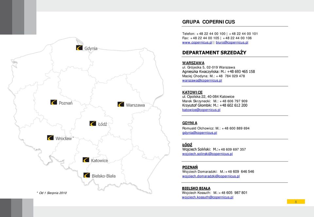The height and width of the screenshot is (217, 314).
Task: Click the Wrocław city label on map
Action: [63, 138]
